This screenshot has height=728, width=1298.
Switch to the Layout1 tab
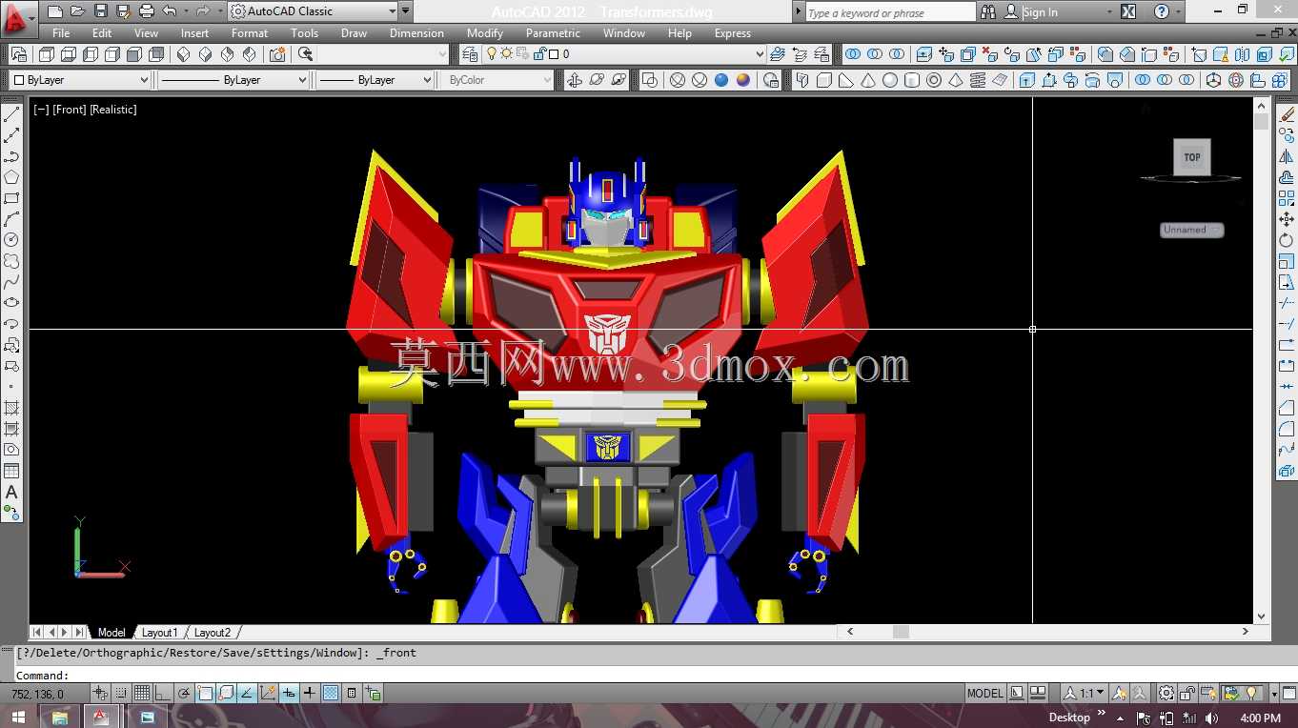(159, 632)
